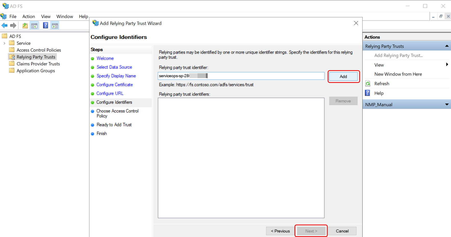The image size is (451, 237).
Task: Select Claims Provider Trusts in tree
Action: click(x=38, y=64)
